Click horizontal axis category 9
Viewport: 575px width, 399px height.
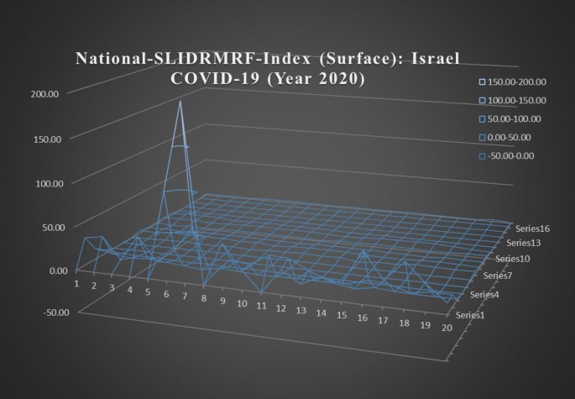[x=222, y=301]
